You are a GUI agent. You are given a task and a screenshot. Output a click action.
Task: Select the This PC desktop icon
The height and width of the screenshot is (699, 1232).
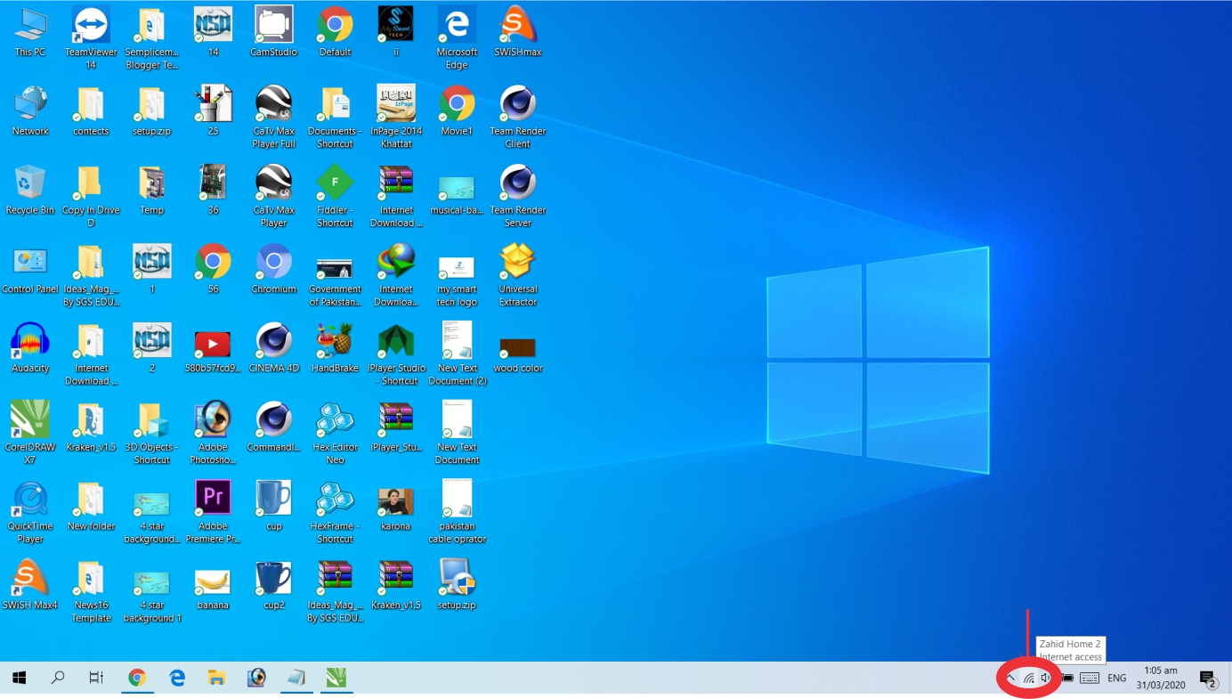30,32
